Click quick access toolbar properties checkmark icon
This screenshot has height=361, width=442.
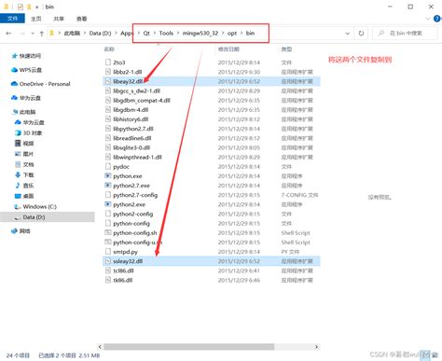(x=21, y=7)
